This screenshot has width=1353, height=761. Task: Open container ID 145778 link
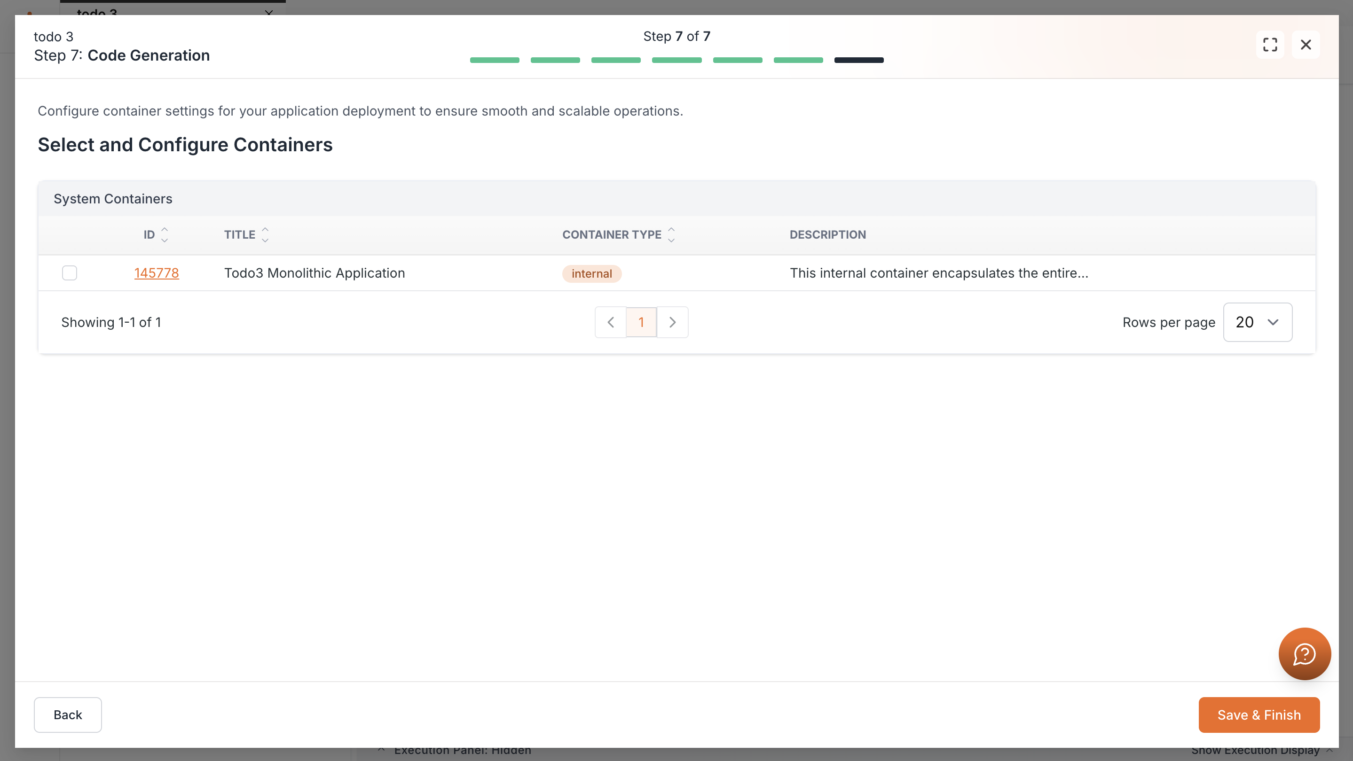click(157, 273)
